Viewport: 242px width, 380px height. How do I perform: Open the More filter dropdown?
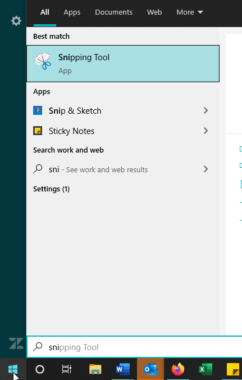pyautogui.click(x=190, y=12)
